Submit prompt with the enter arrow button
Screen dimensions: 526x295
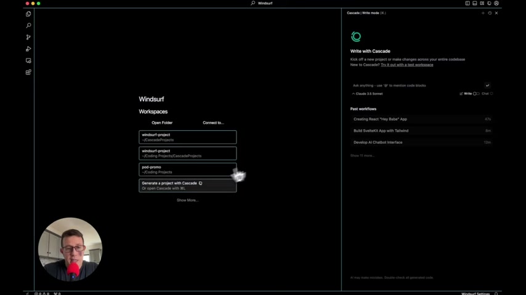click(x=487, y=85)
